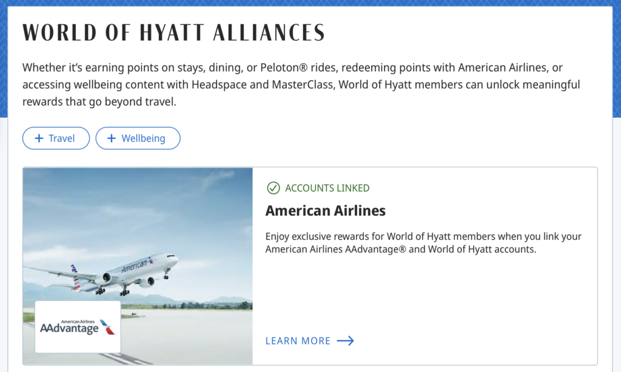Viewport: 621px width, 372px height.
Task: Click the airplane's tail fin flag logo
Action: 75,269
